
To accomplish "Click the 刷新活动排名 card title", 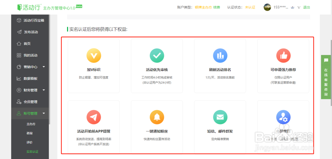I will [220, 70].
